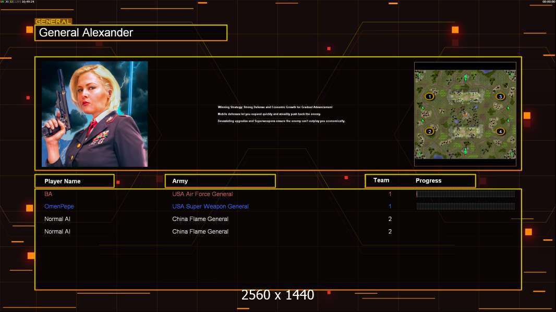Select player name OmenPepe

(x=59, y=206)
